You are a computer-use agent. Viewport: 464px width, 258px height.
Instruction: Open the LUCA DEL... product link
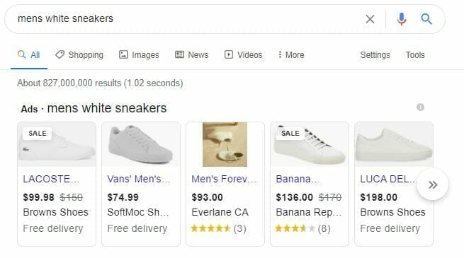point(388,179)
